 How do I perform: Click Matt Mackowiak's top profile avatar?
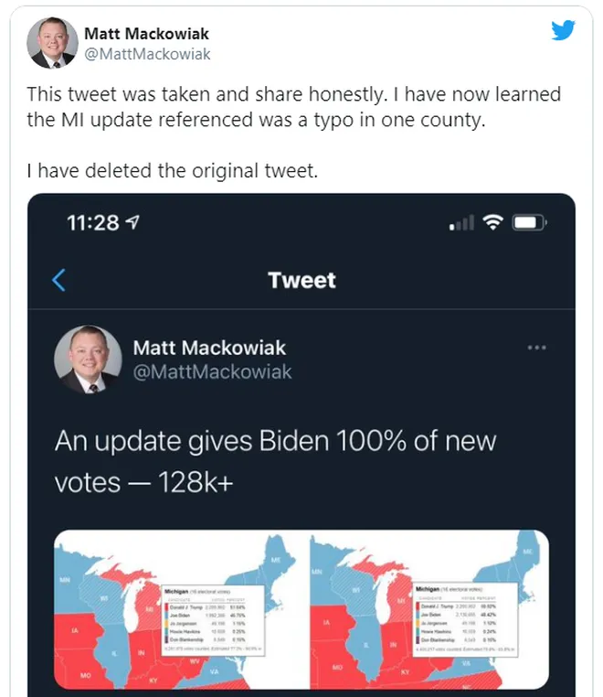[52, 43]
